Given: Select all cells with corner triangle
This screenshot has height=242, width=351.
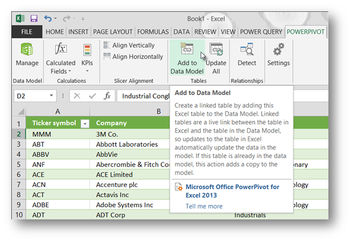Looking at the screenshot, I should click(20, 112).
